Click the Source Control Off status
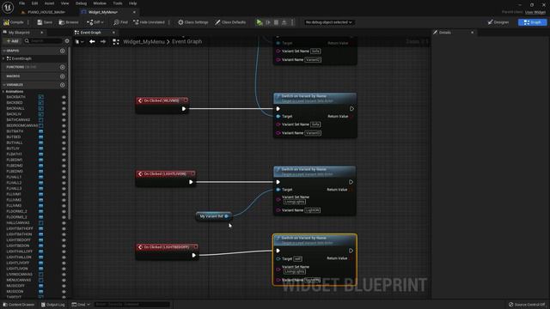Screen dimensions: 550x309 [527, 305]
